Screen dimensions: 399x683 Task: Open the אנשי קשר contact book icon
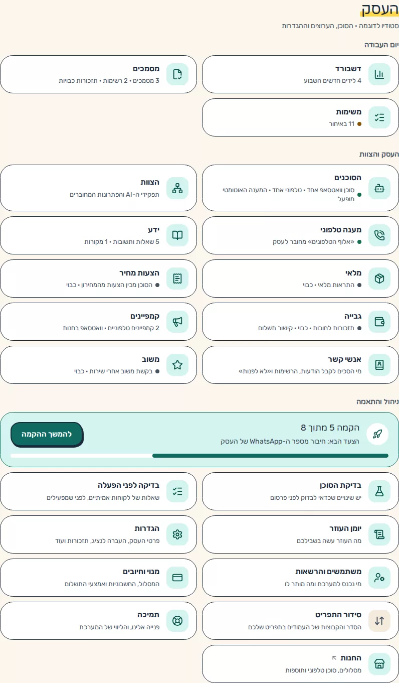[379, 365]
